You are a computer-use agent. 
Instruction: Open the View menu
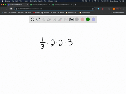[21, 1]
